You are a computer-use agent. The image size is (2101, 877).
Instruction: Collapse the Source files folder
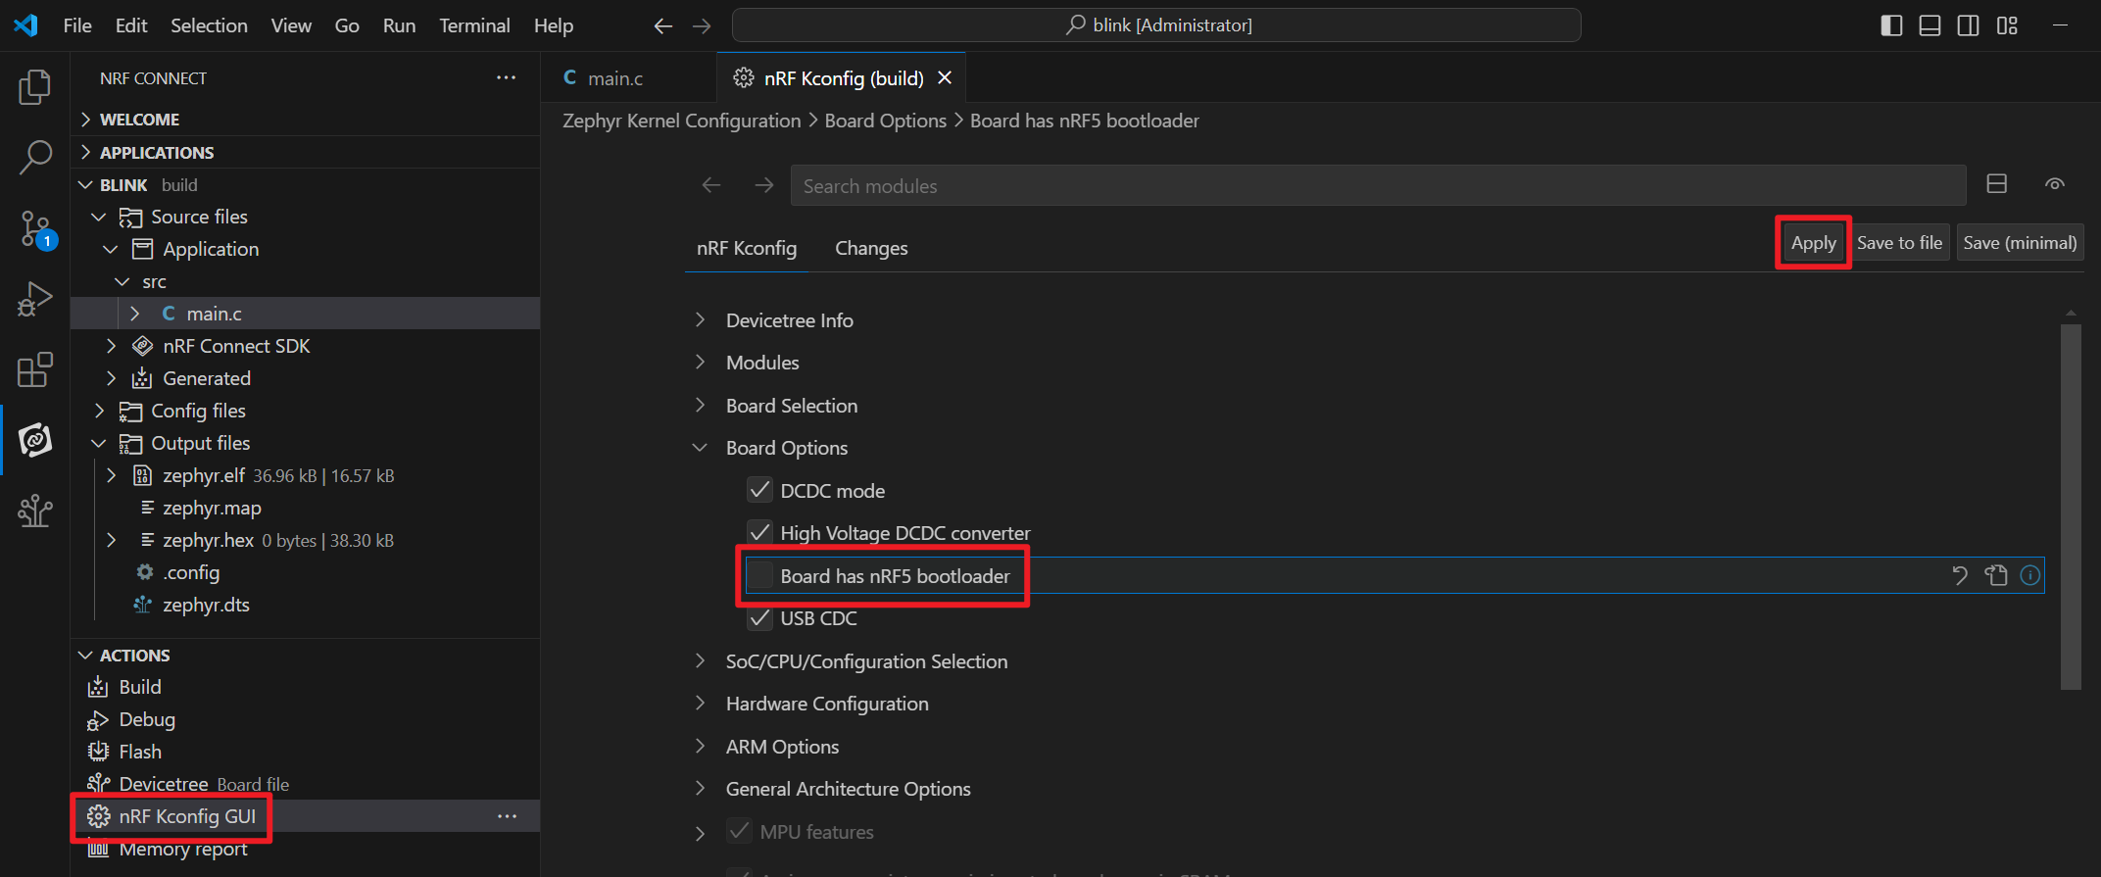point(99,217)
